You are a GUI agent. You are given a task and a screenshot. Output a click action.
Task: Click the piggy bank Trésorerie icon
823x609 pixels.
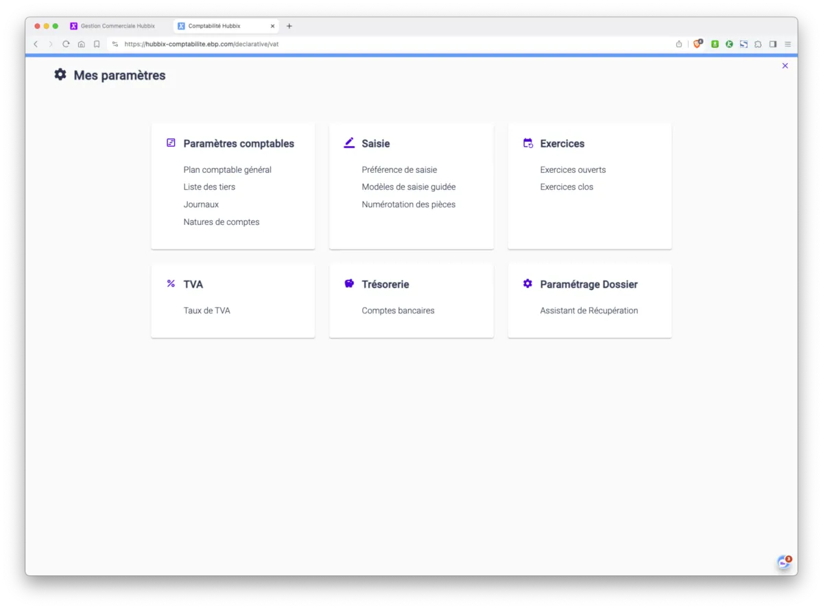click(349, 283)
